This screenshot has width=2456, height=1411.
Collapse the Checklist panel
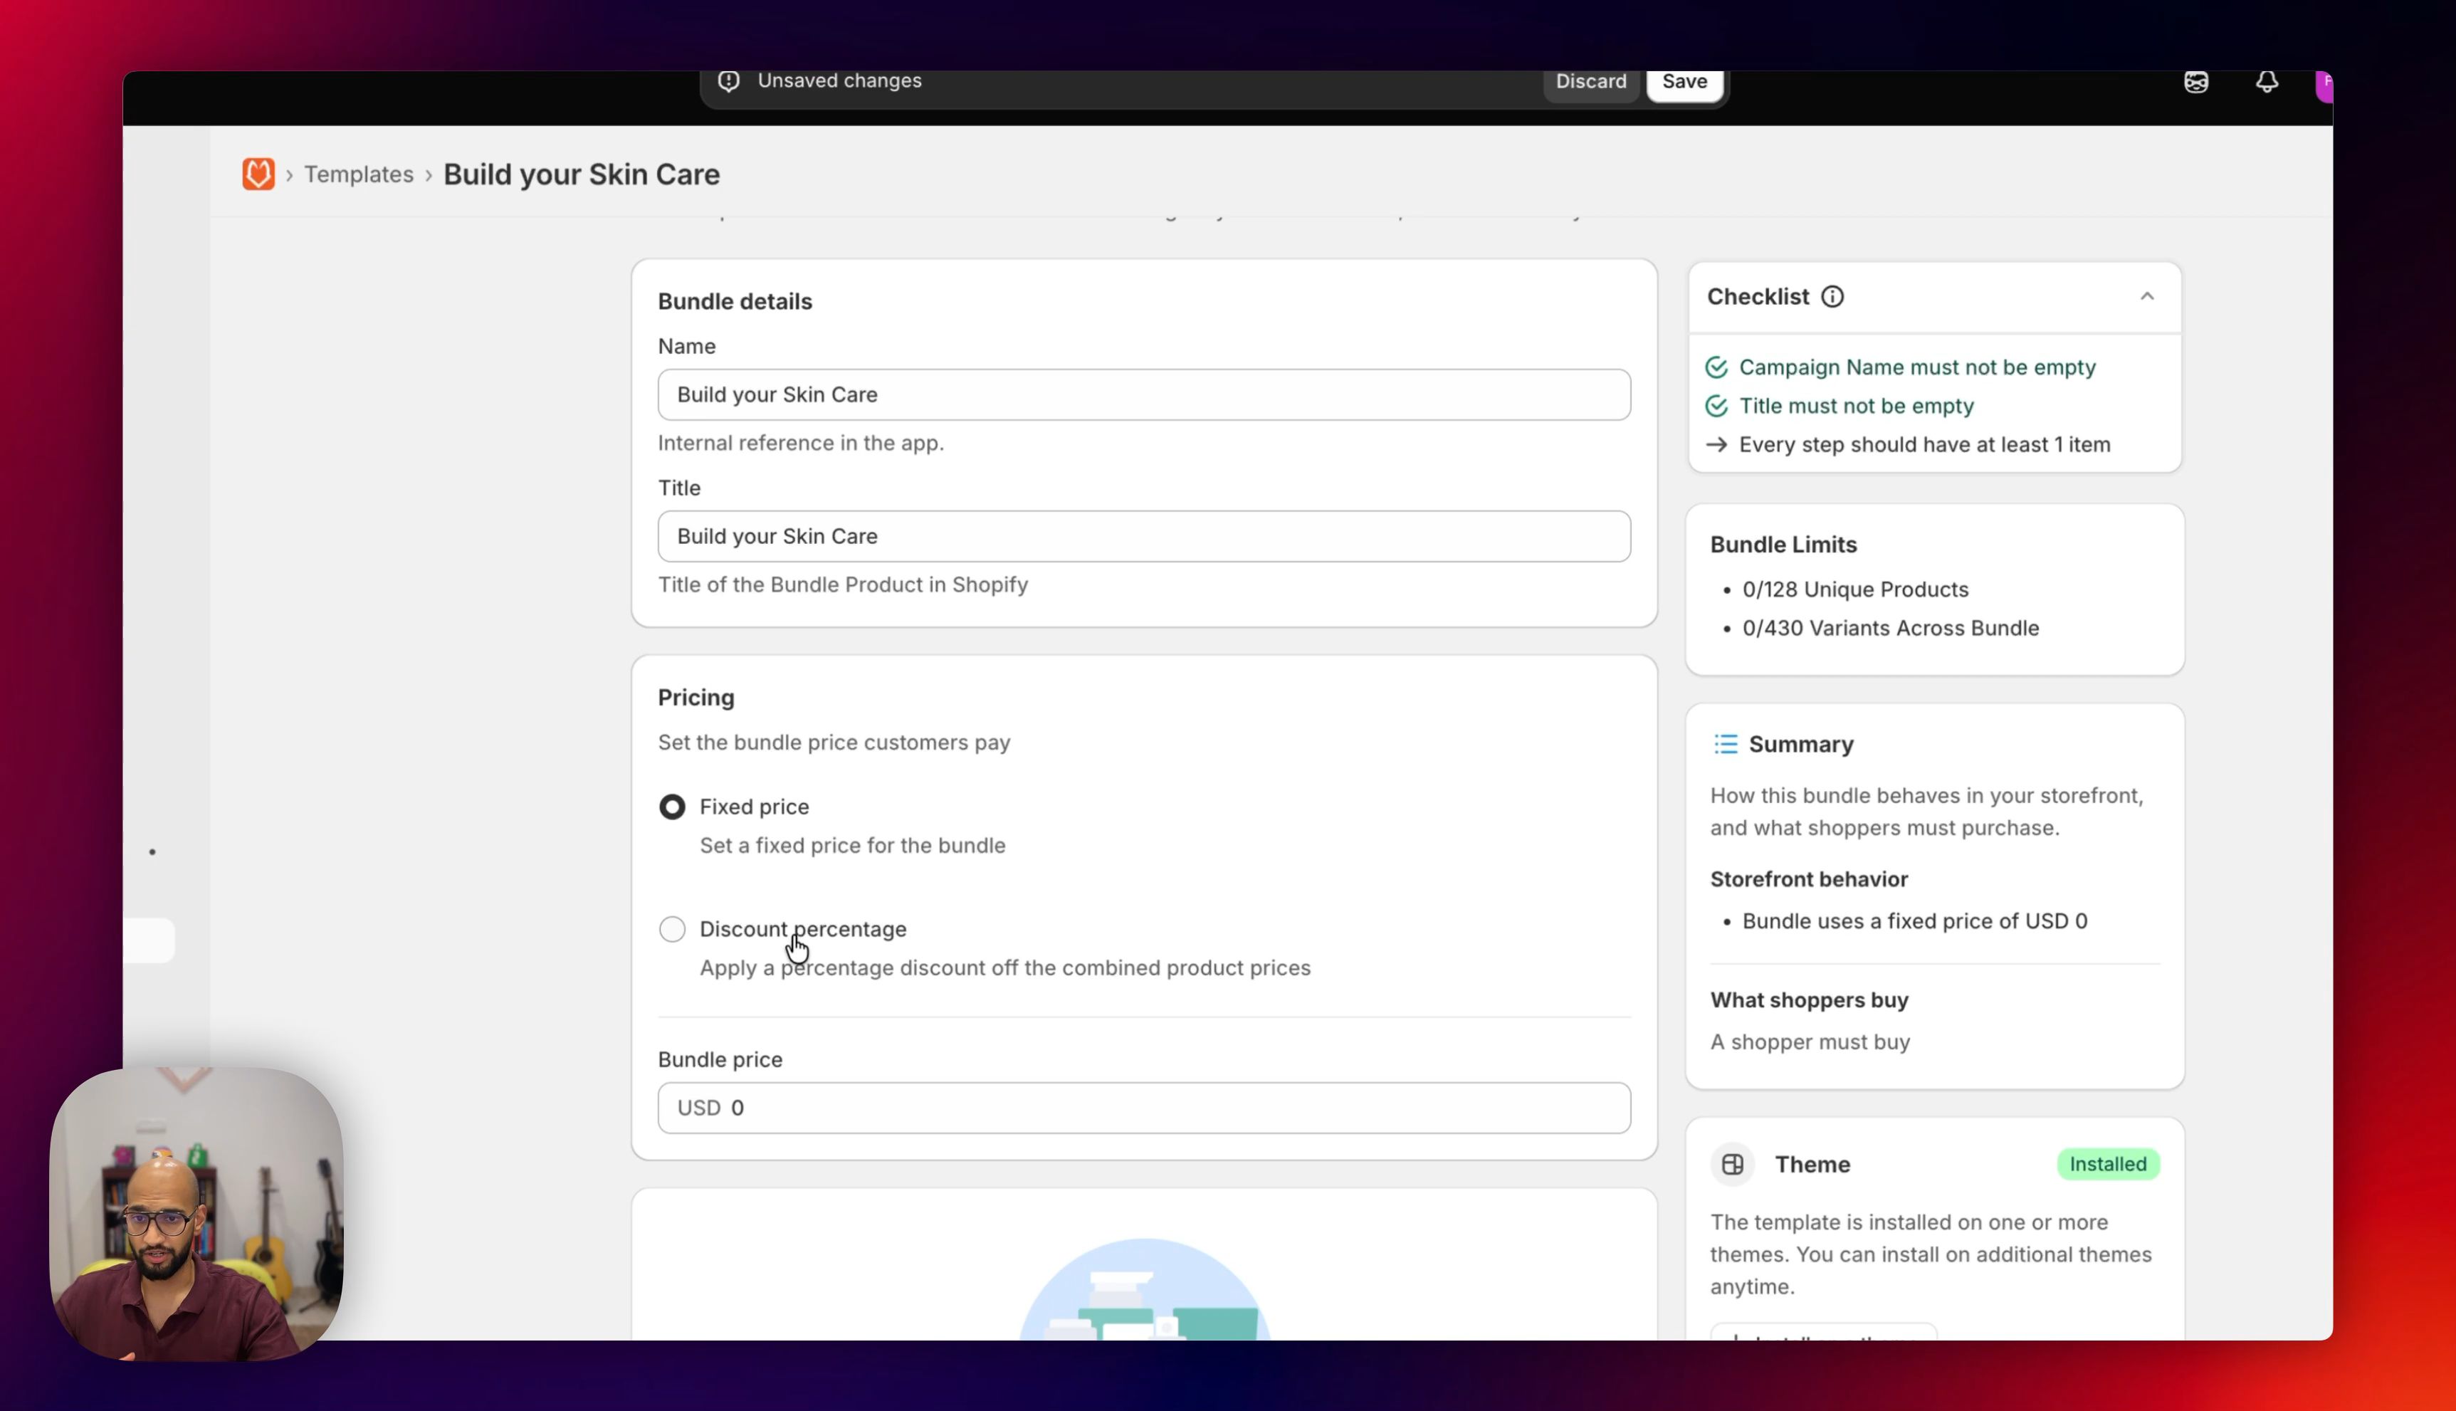pos(2147,297)
